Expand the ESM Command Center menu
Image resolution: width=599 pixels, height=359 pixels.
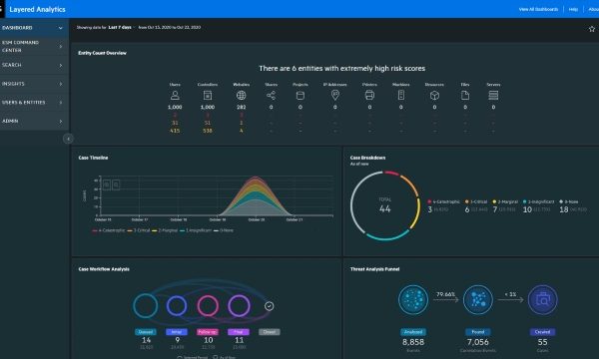point(33,46)
